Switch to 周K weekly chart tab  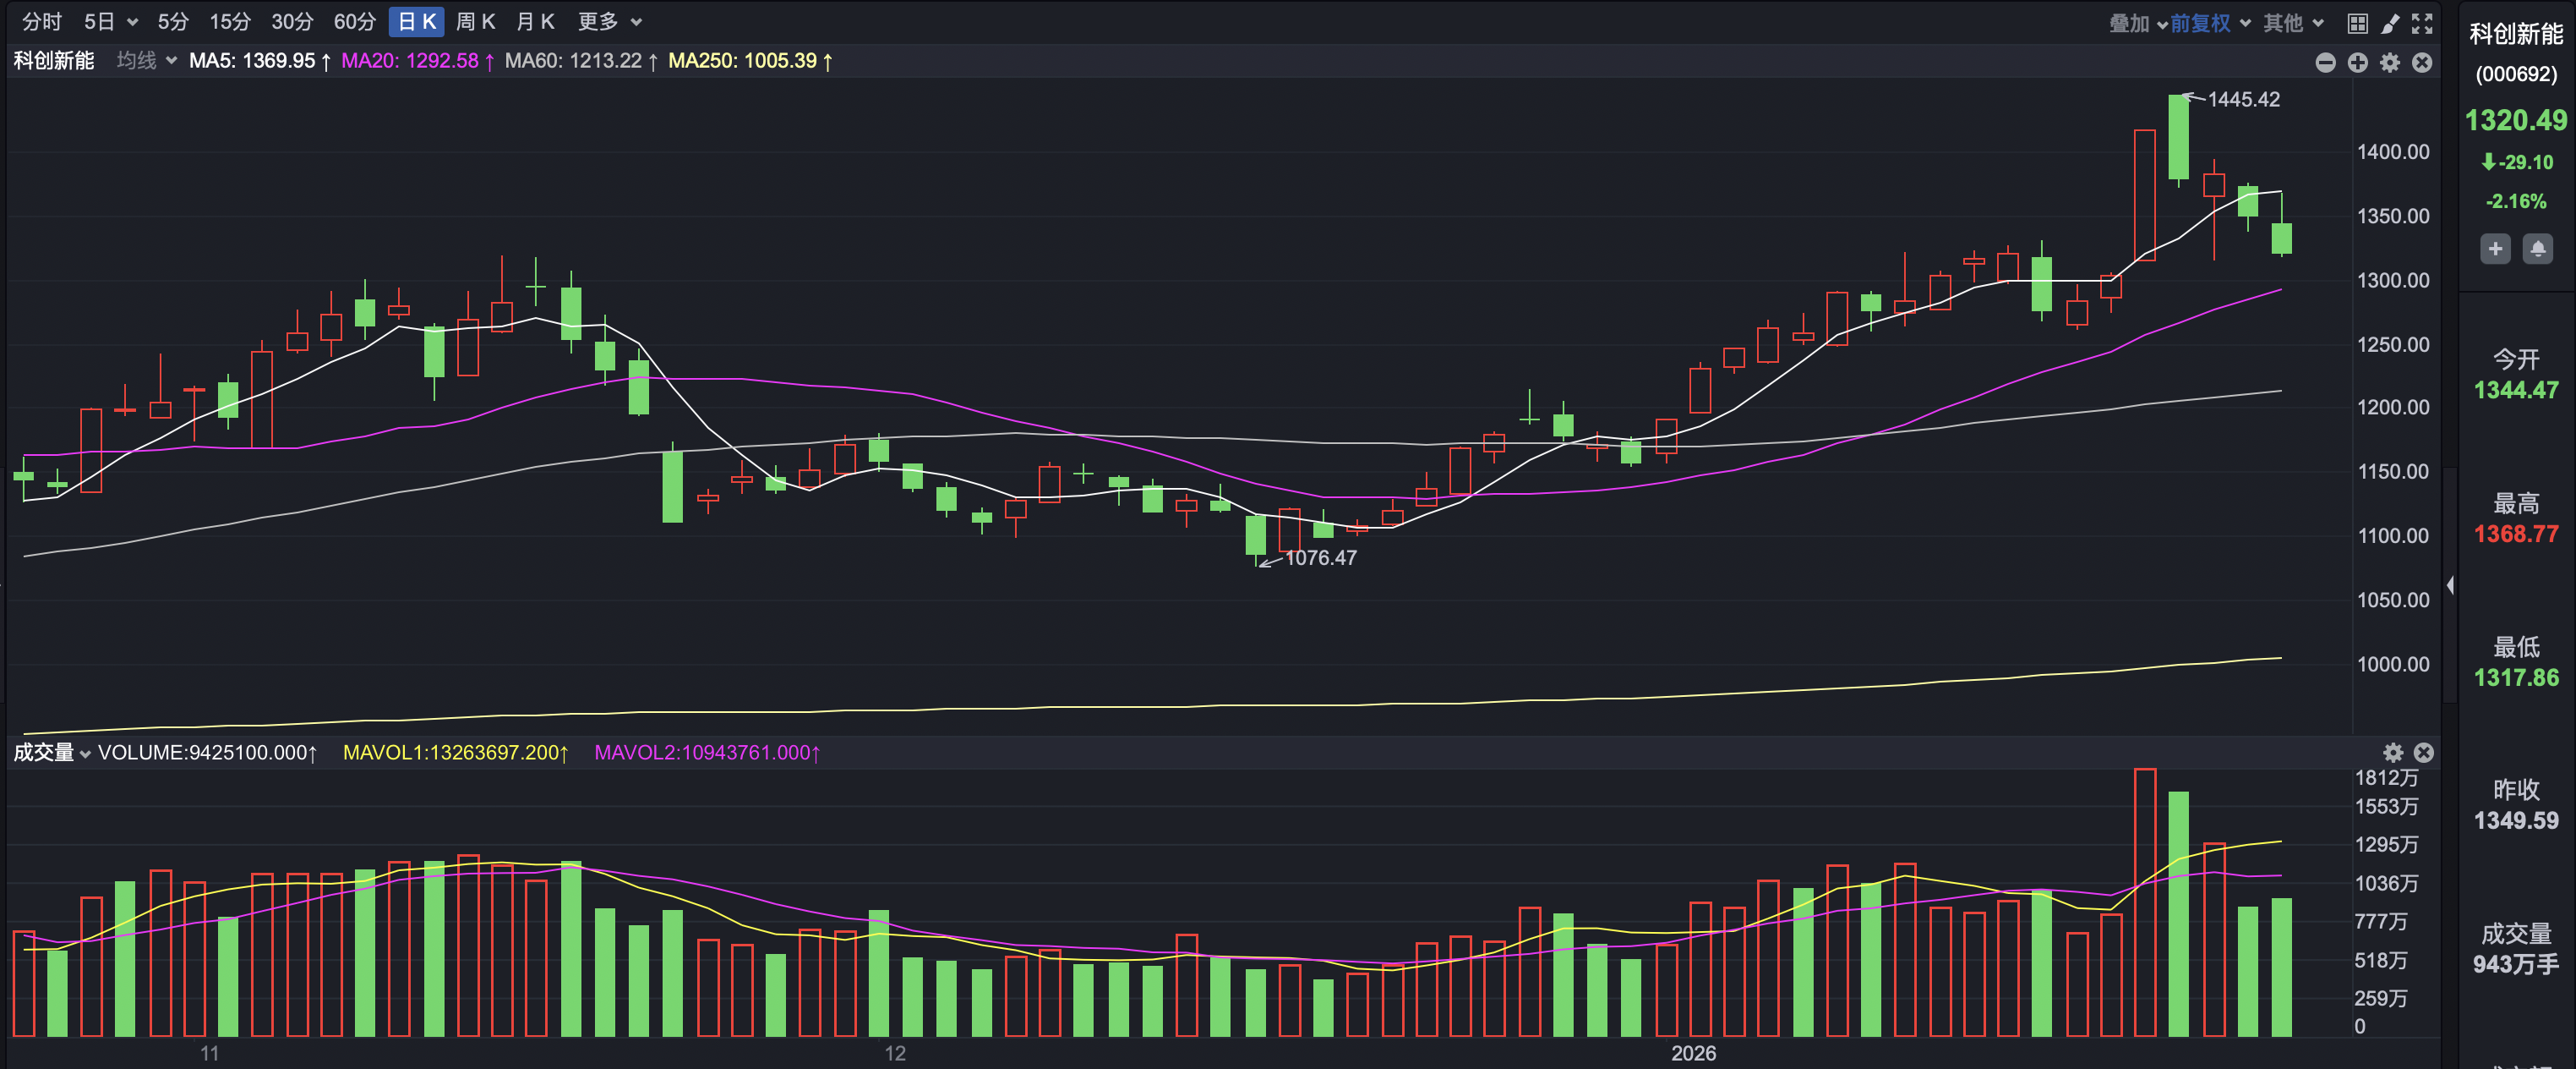475,22
